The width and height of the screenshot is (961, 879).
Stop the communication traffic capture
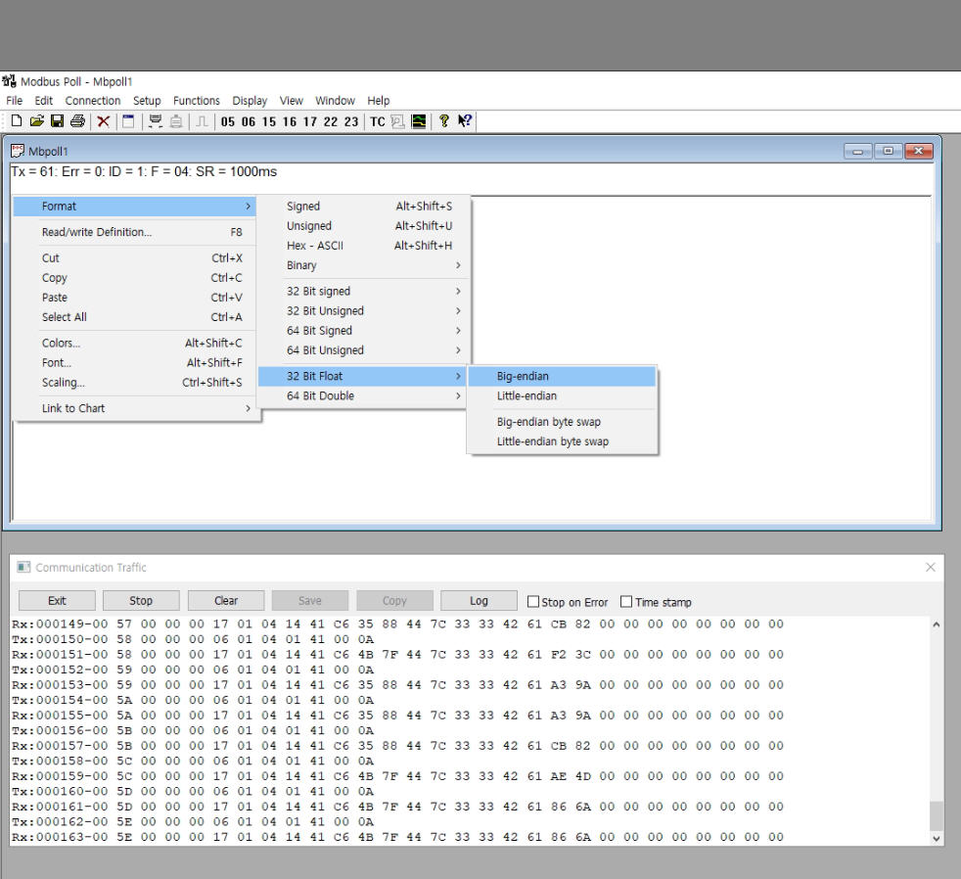(x=141, y=601)
